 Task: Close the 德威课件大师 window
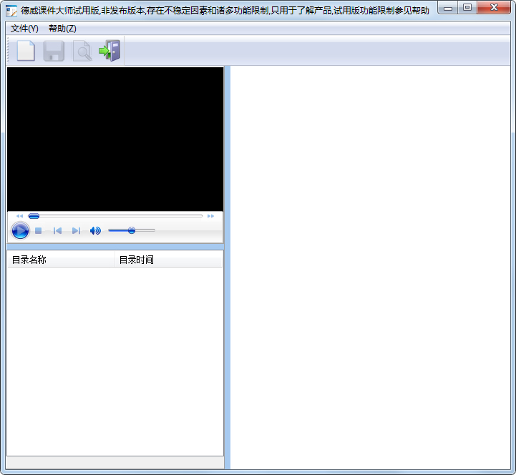tap(494, 8)
